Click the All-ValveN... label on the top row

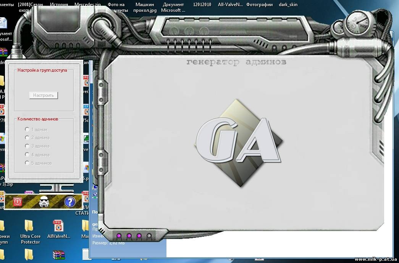[230, 5]
